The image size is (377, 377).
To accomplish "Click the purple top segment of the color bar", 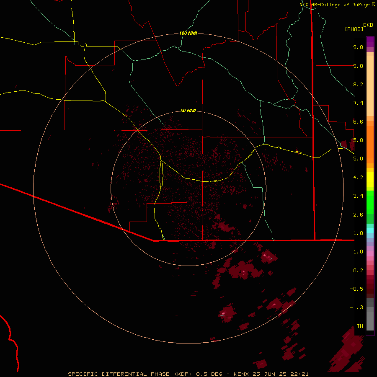I will 370,42.
